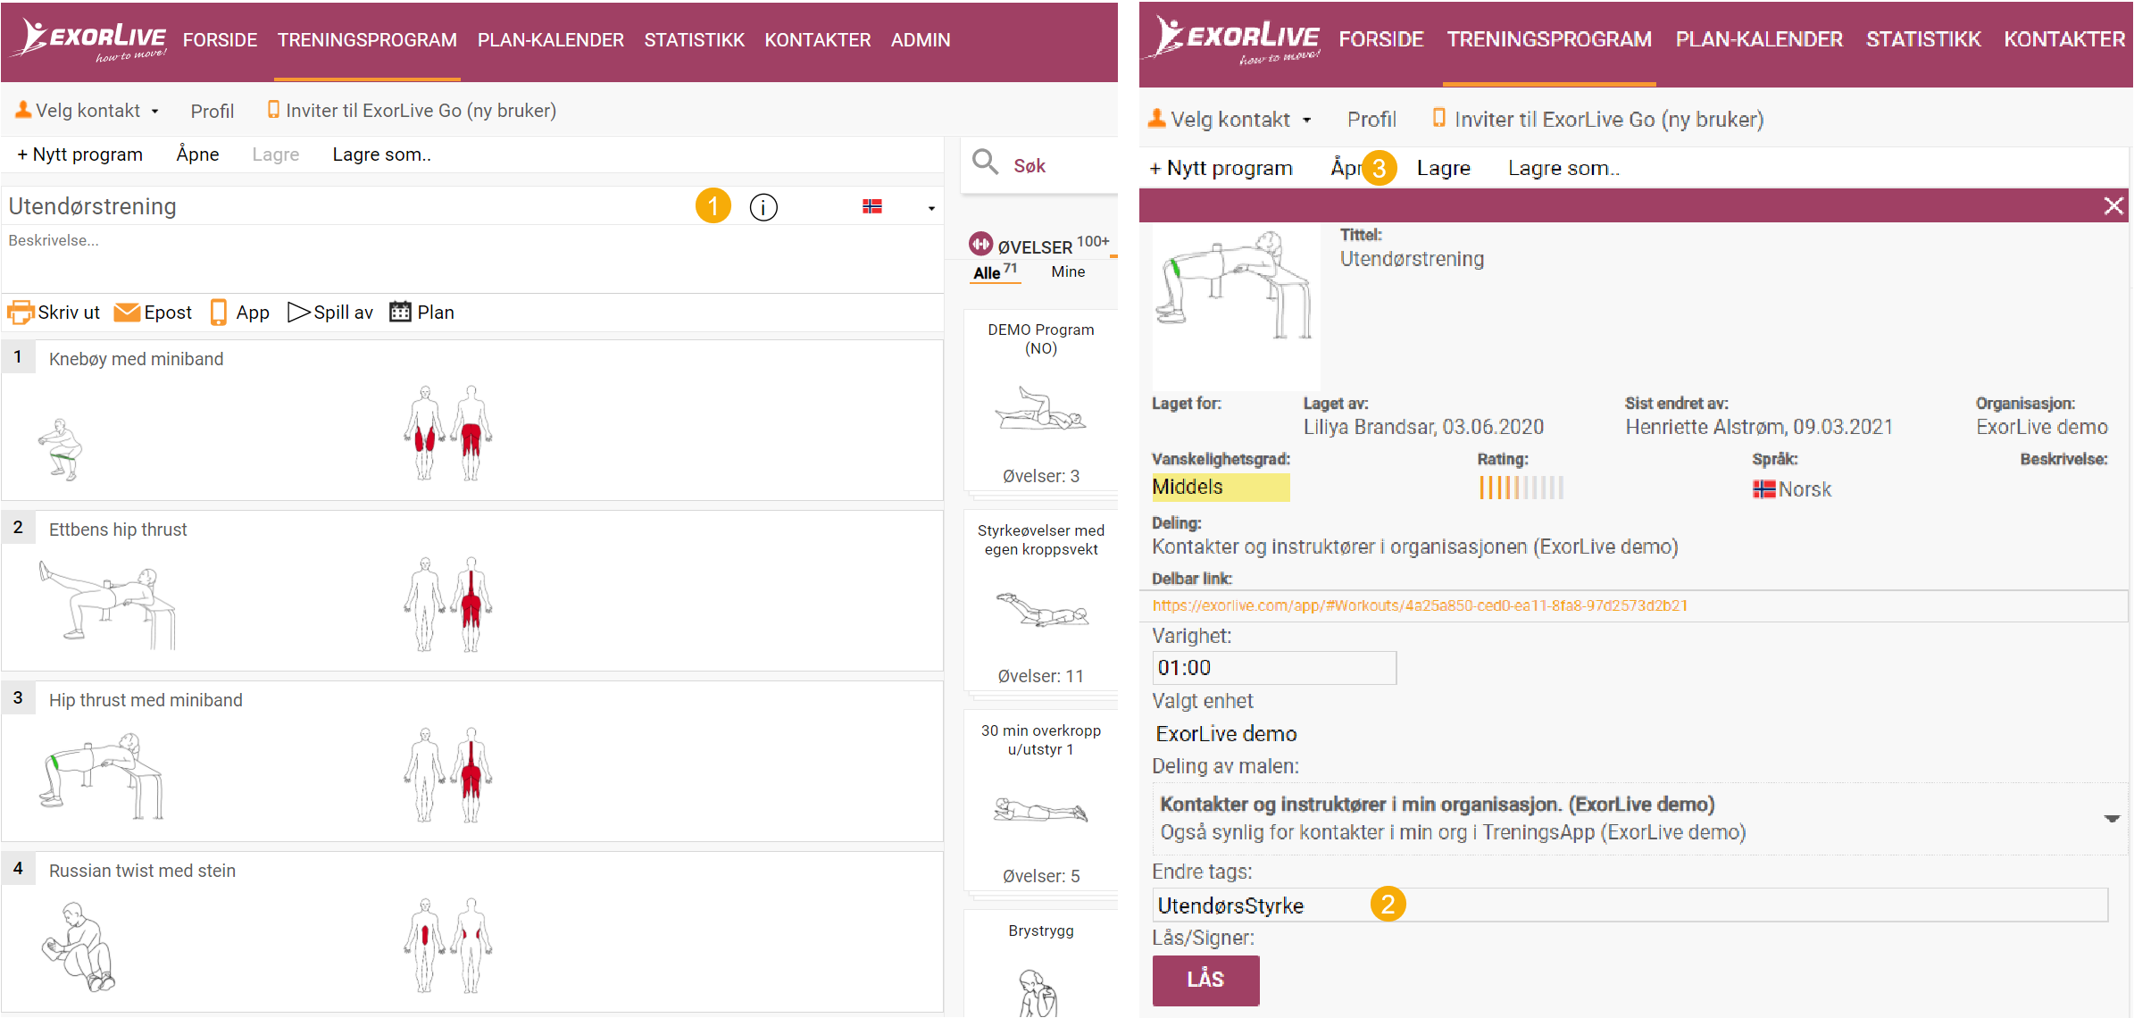This screenshot has width=2134, height=1018.
Task: Click Lagre som.. in right window
Action: [1563, 168]
